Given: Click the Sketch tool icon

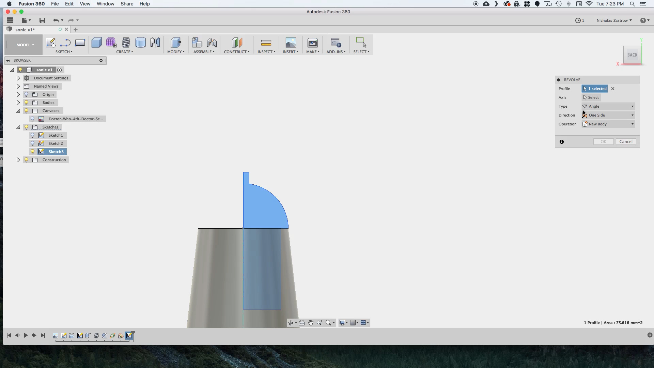Looking at the screenshot, I should point(50,42).
